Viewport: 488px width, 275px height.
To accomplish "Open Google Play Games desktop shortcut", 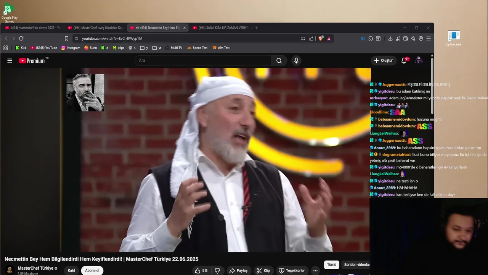I will [9, 13].
